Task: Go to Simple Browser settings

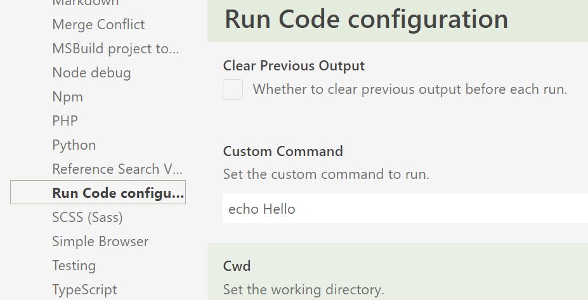Action: 100,242
